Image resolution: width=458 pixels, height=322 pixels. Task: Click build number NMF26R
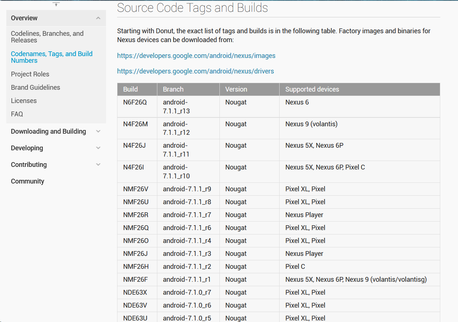(136, 215)
